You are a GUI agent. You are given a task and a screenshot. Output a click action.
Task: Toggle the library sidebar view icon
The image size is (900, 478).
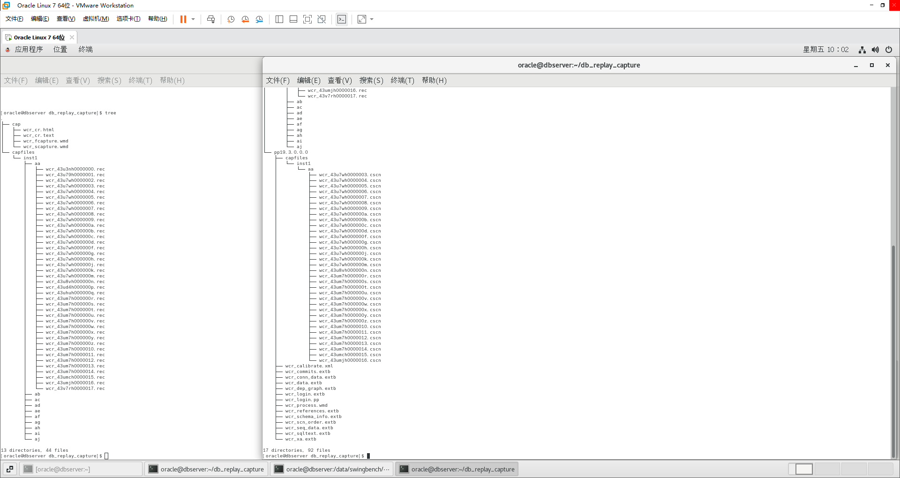click(x=279, y=19)
